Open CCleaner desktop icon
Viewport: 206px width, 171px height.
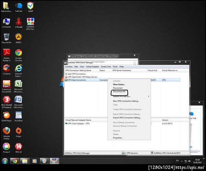click(x=7, y=70)
